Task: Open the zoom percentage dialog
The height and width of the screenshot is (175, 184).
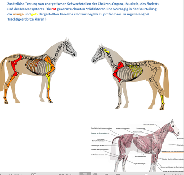Action: click(x=176, y=174)
